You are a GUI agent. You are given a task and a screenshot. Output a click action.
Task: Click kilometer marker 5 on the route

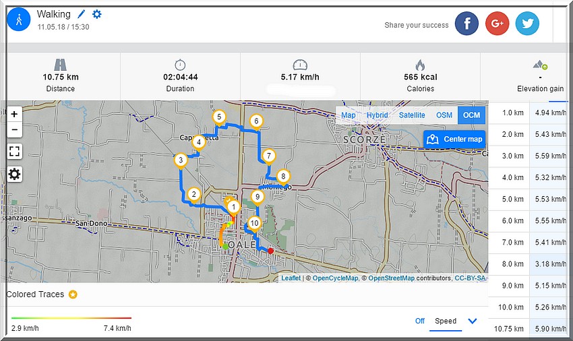tap(219, 117)
